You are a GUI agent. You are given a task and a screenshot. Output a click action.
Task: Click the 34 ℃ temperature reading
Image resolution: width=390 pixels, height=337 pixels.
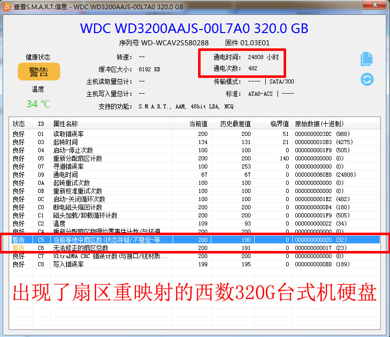pos(38,104)
